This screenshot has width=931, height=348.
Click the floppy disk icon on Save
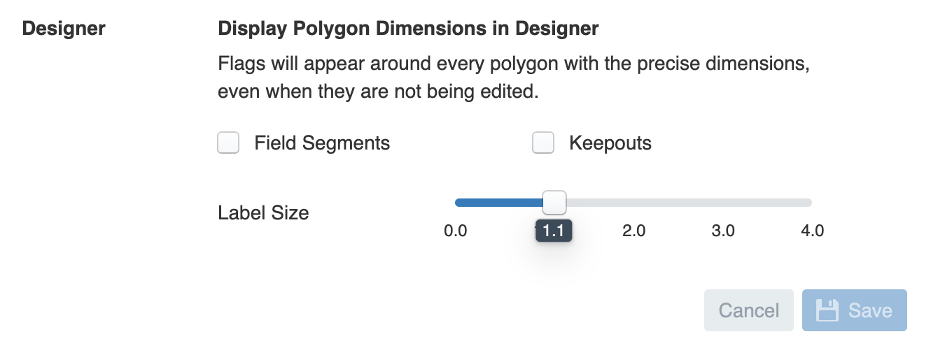pos(827,310)
